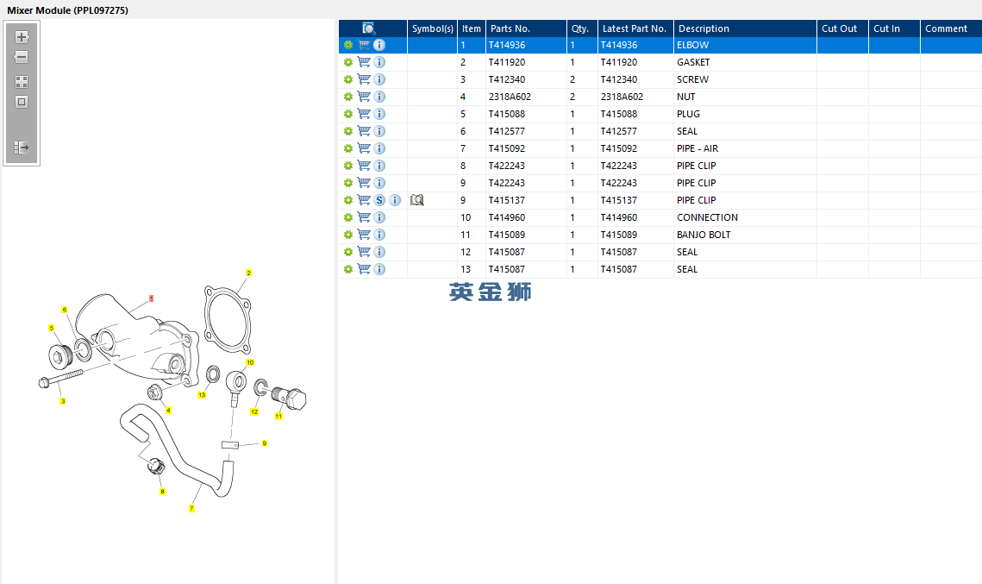Open info for T415137 PIPE CLIP
The width and height of the screenshot is (982, 584).
tap(395, 200)
